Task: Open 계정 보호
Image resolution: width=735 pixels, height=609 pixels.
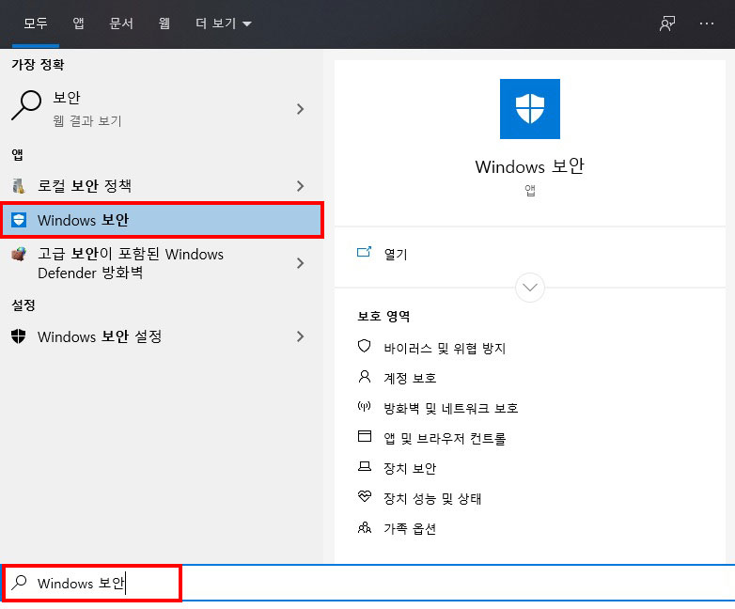Action: point(410,379)
